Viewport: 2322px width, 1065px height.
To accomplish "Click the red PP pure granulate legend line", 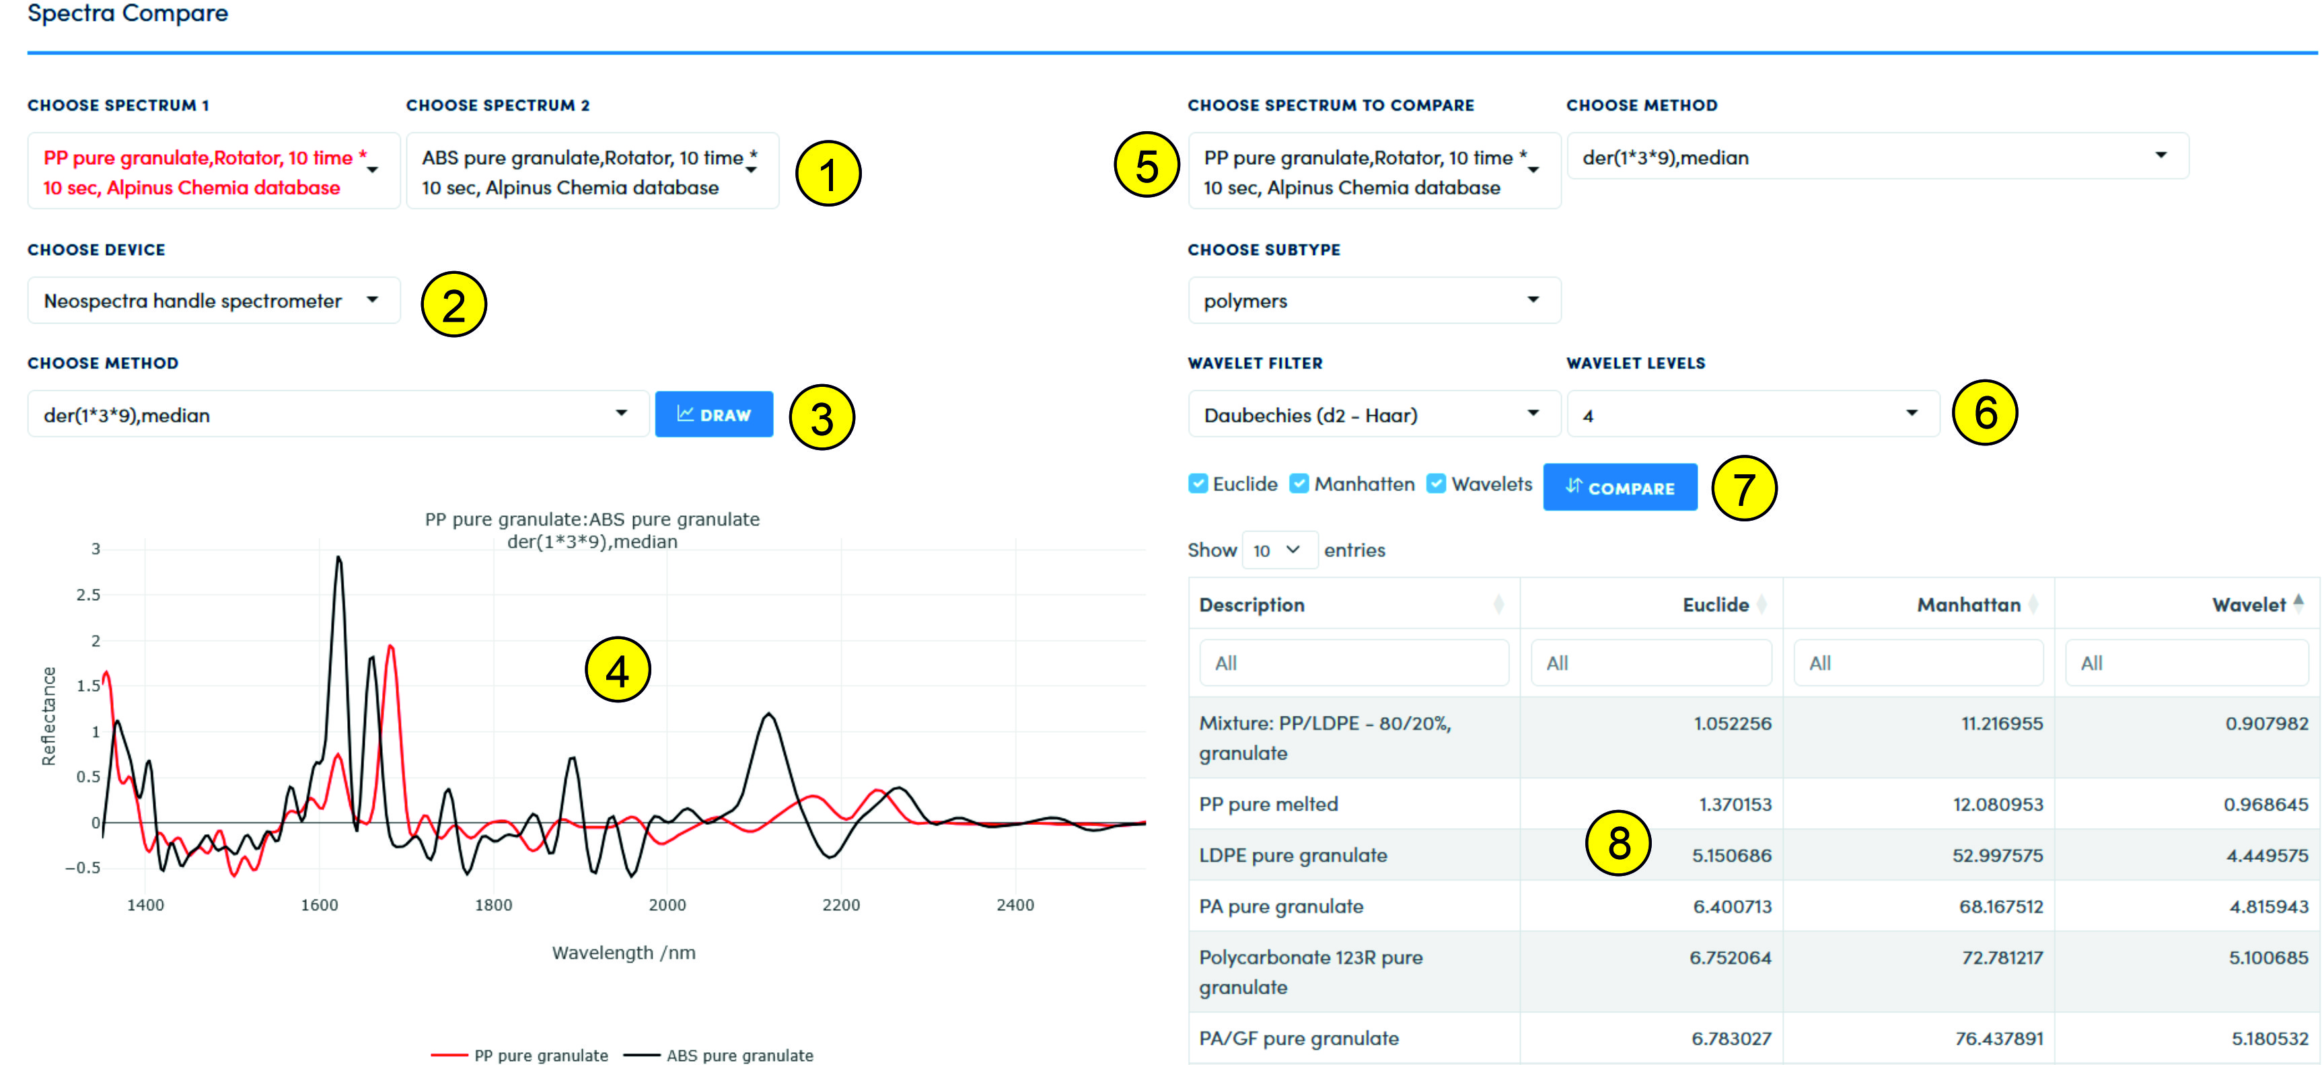I will [x=448, y=1055].
